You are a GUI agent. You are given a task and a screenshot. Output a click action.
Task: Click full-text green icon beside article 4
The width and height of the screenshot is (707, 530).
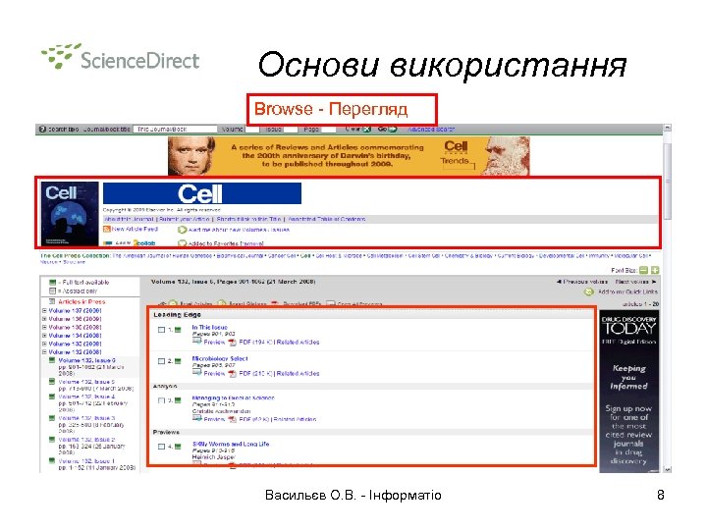click(x=178, y=447)
